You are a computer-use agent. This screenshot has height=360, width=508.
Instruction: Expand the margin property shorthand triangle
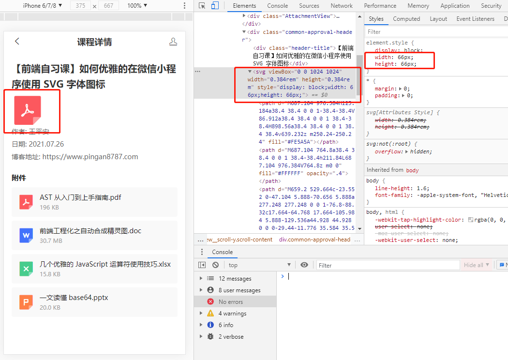(401, 89)
